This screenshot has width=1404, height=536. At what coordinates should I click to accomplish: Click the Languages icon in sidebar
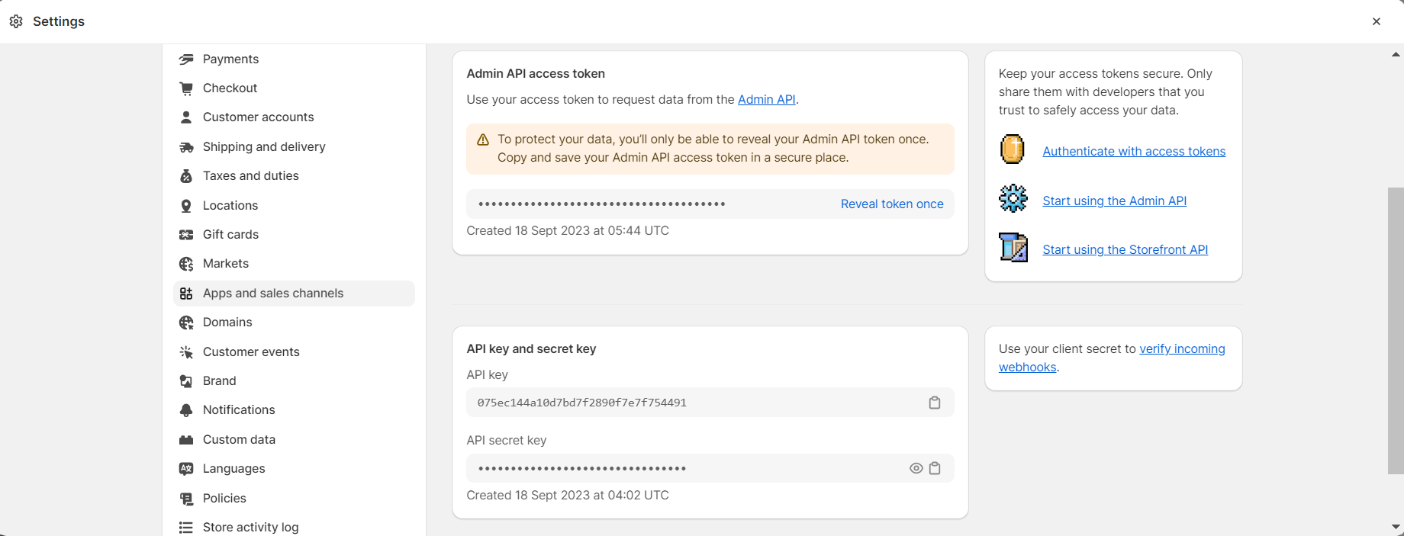(x=186, y=469)
